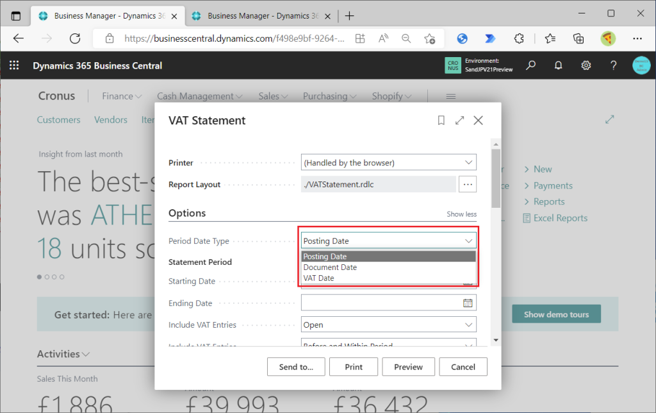
Task: Click the Report Layout ellipsis button
Action: [467, 184]
